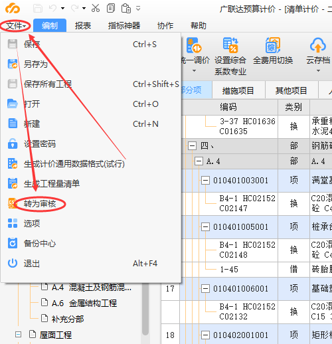The width and height of the screenshot is (332, 344).
Task: Click the 云存档 cloud icon
Action: point(318,45)
